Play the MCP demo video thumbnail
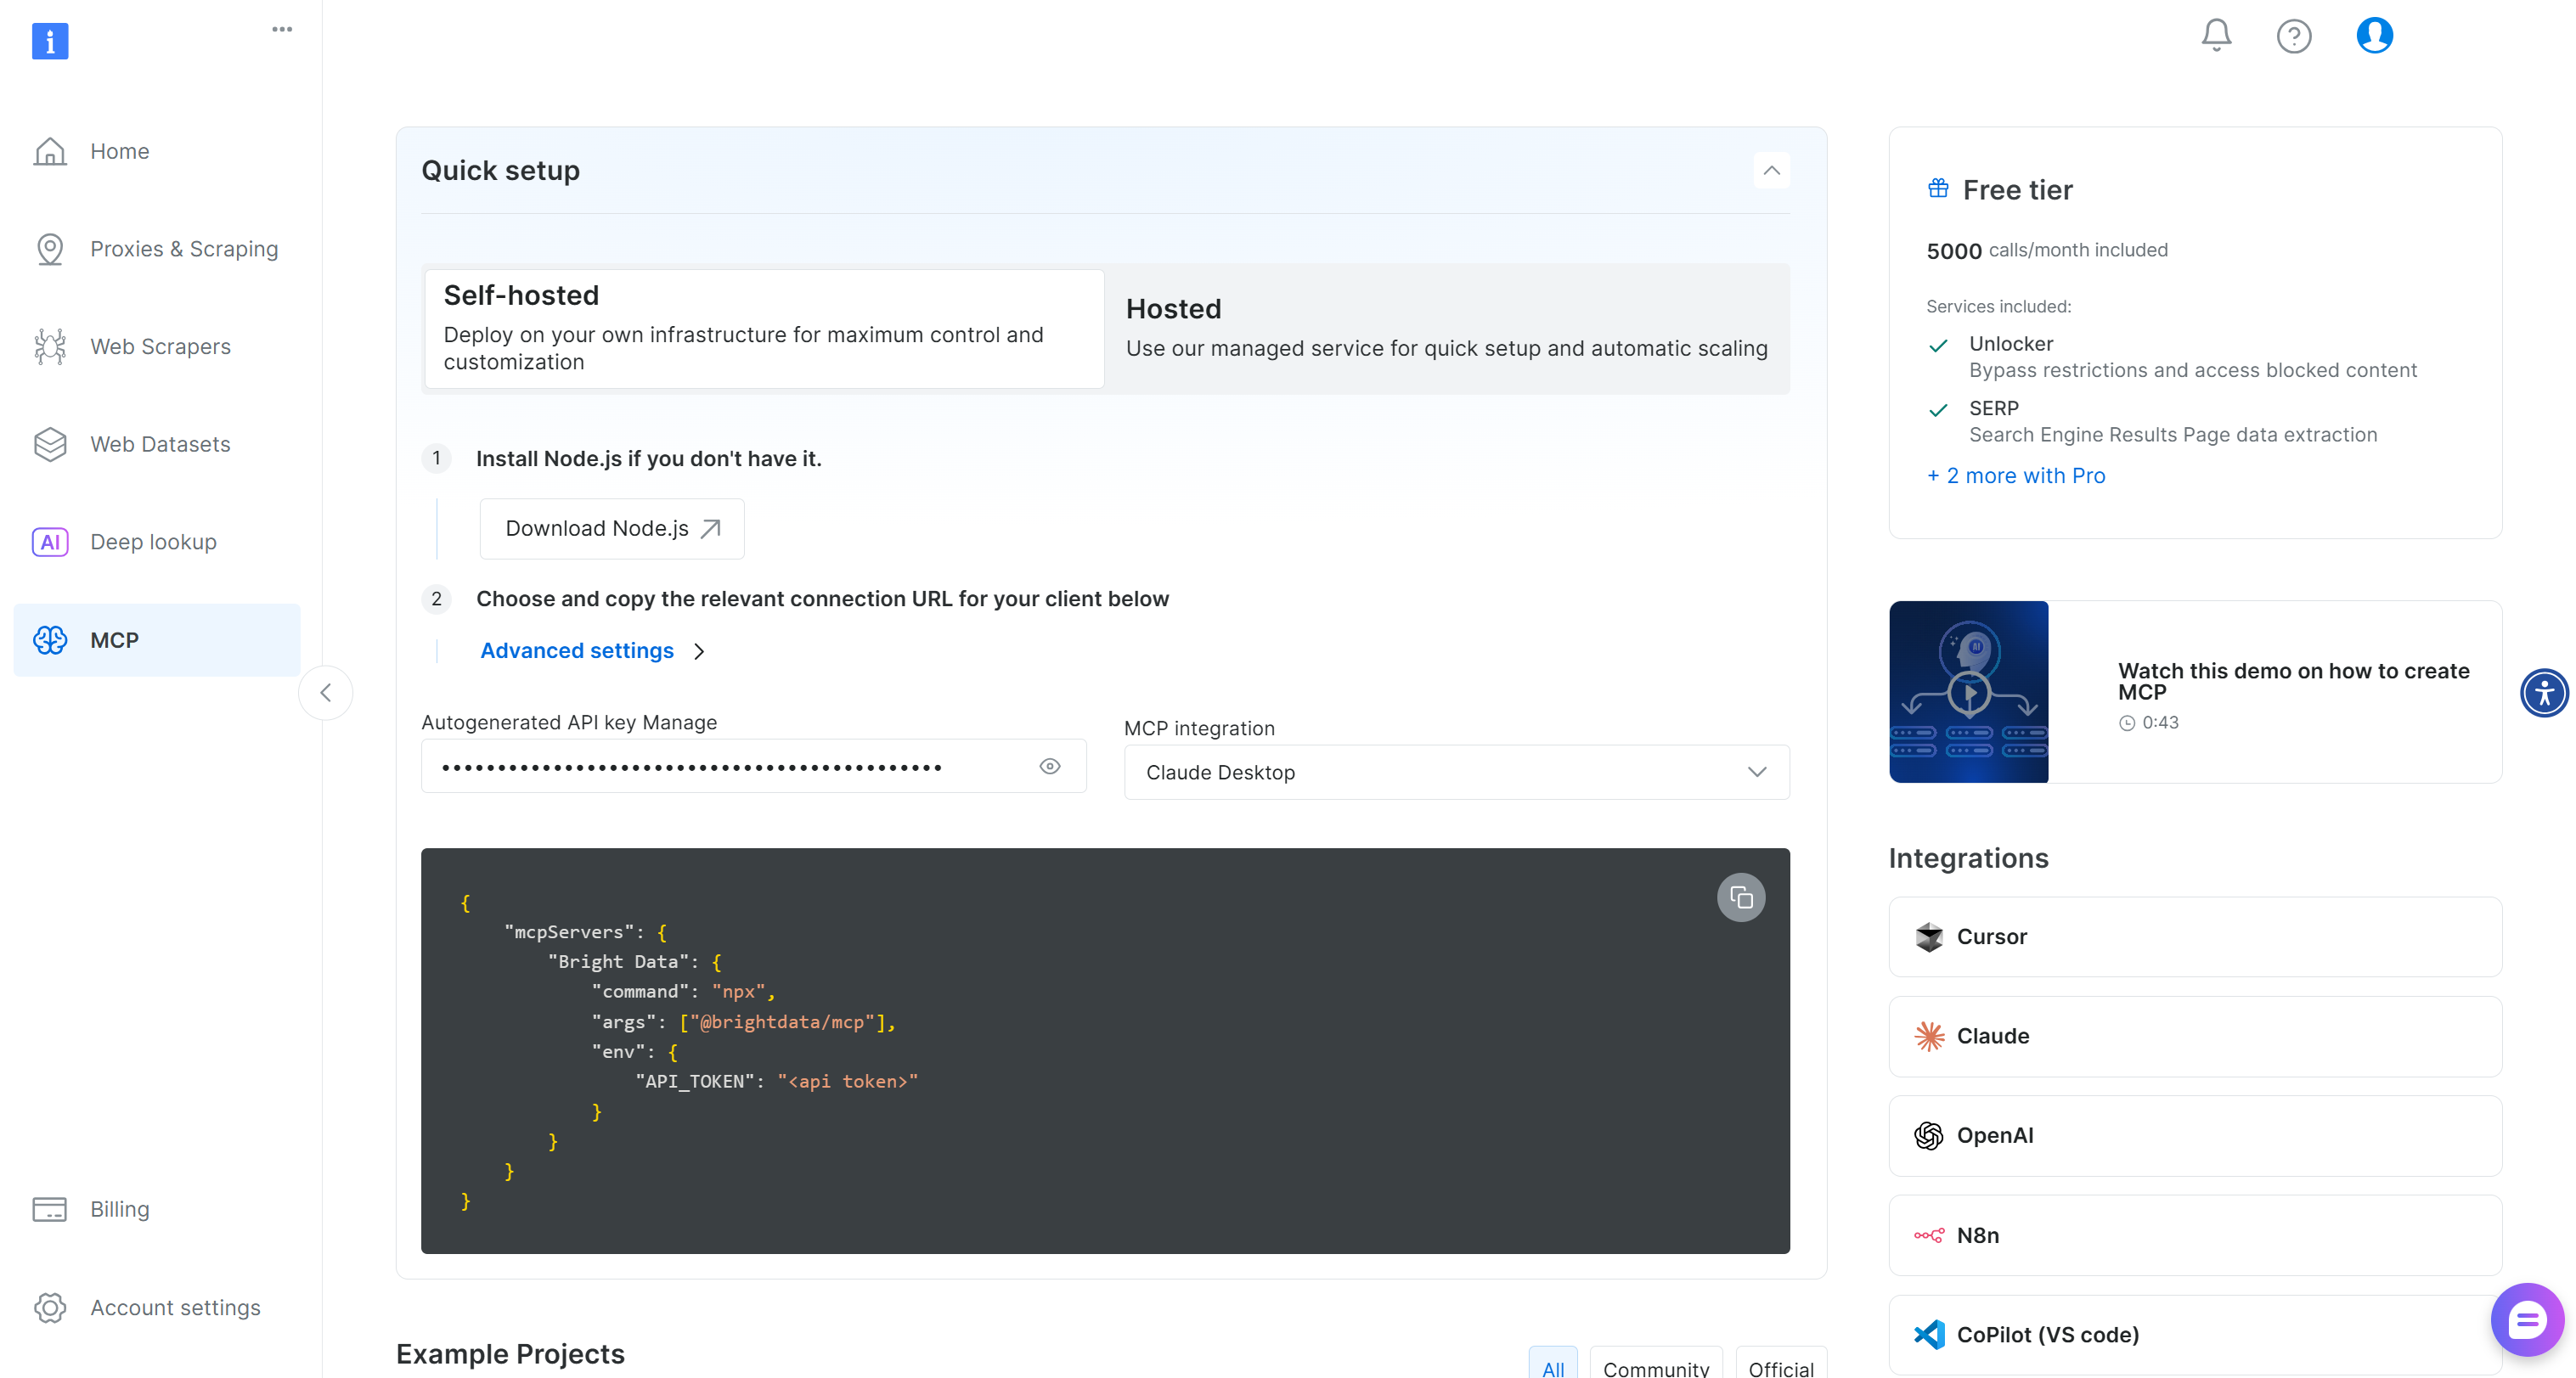Viewport: 2576px width, 1378px height. (1967, 692)
